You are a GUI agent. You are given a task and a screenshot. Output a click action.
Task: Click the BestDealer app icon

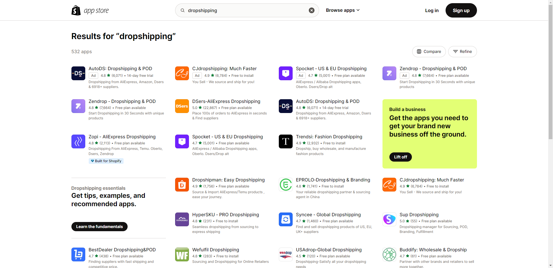(78, 254)
